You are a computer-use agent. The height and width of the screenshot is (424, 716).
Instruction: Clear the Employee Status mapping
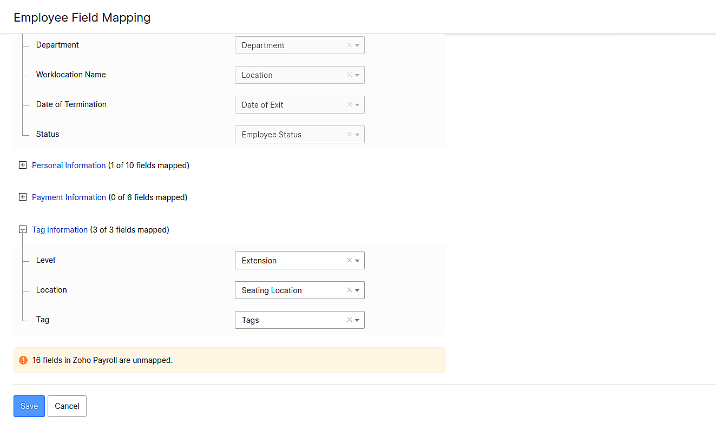click(349, 135)
